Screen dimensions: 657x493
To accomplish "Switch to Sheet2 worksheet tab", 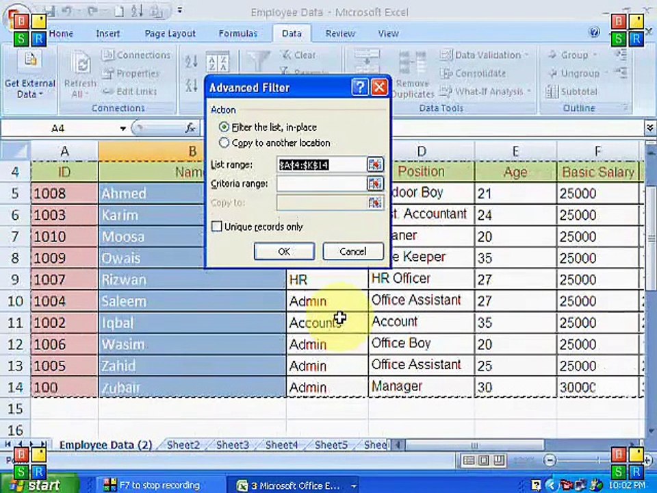I will pos(183,445).
